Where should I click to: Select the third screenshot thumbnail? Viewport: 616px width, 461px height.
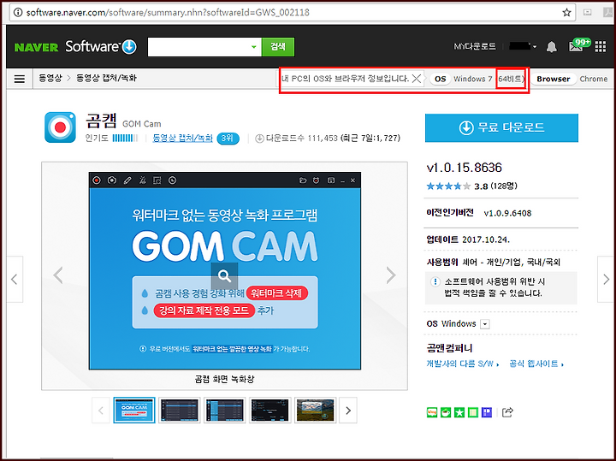click(224, 410)
